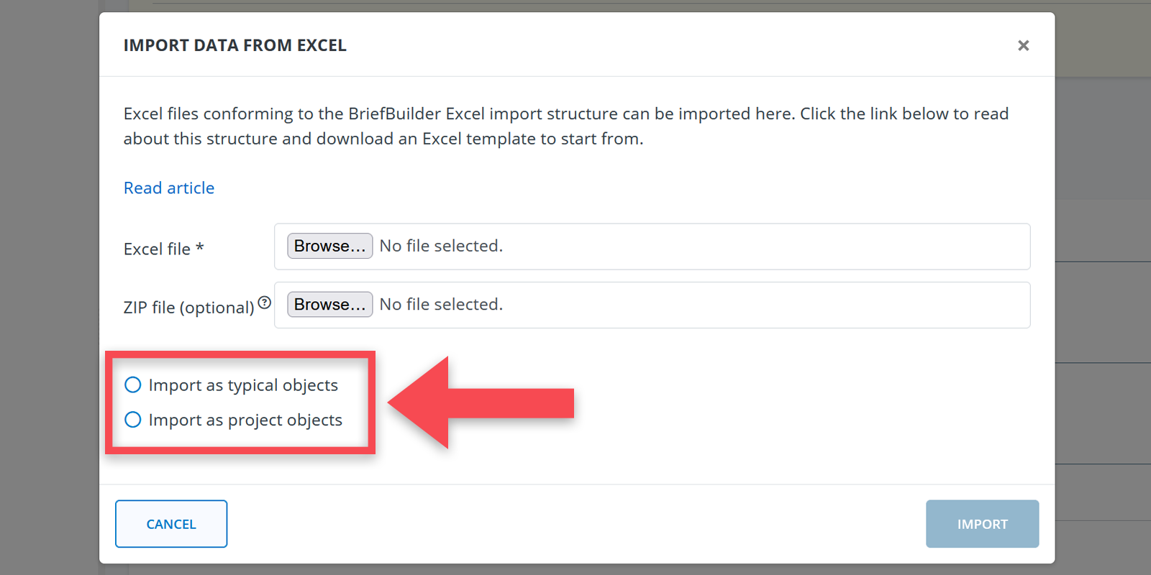Click the ZIP file help question-mark icon
The image size is (1151, 575).
click(265, 303)
